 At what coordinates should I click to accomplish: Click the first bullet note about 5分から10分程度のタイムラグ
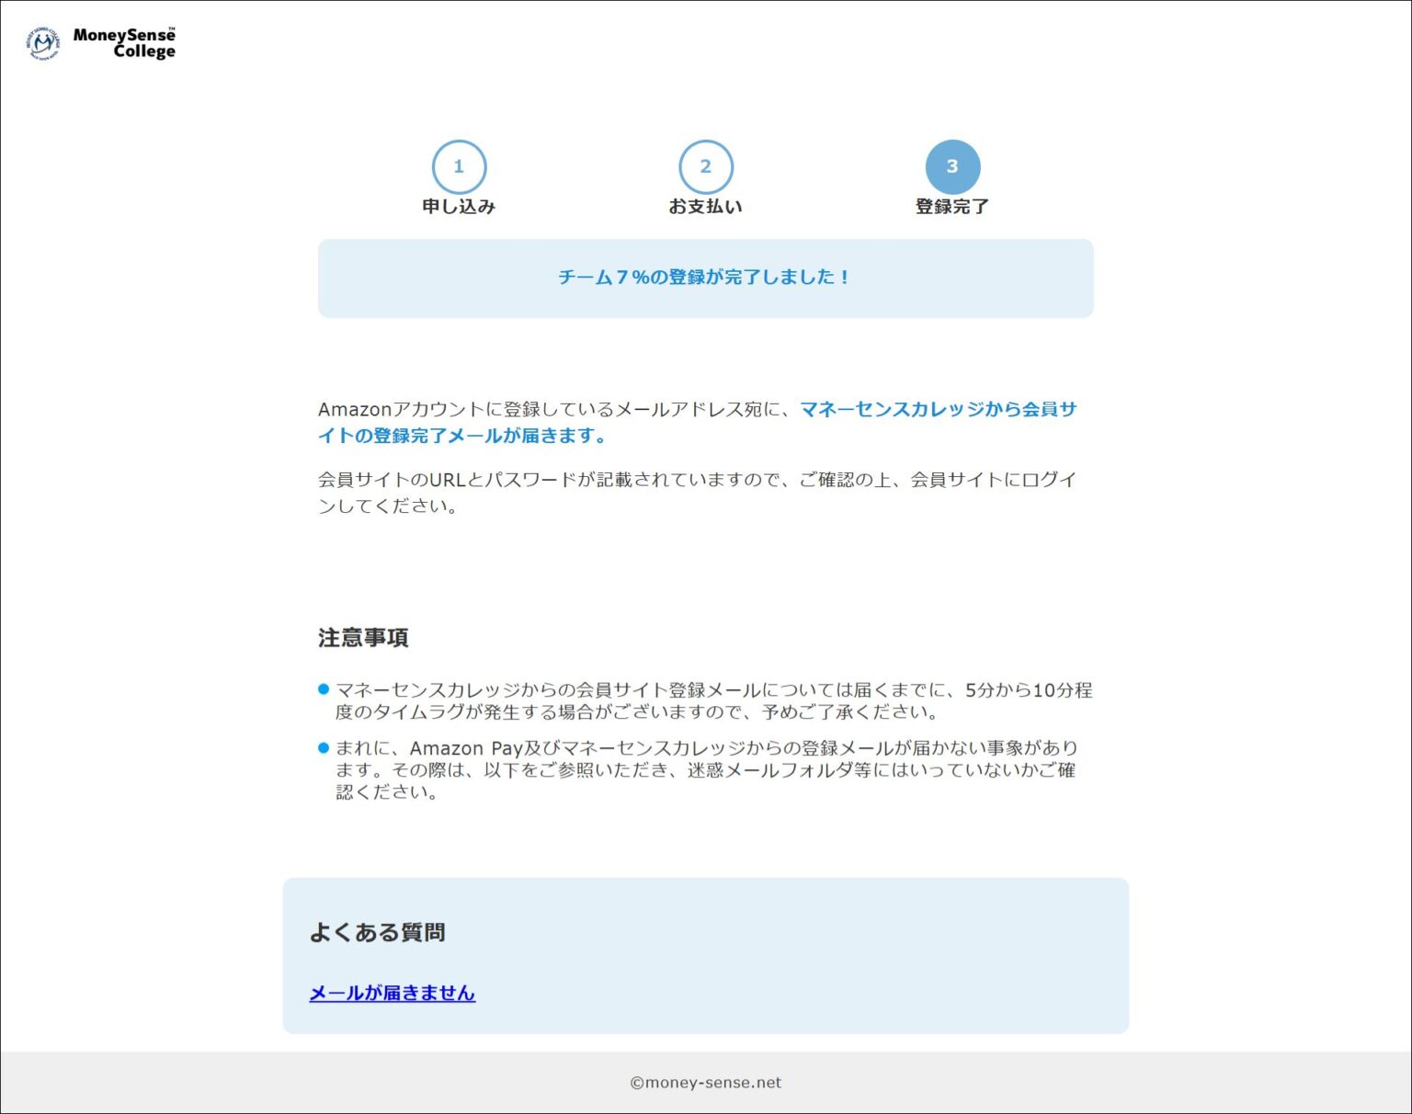705,700
